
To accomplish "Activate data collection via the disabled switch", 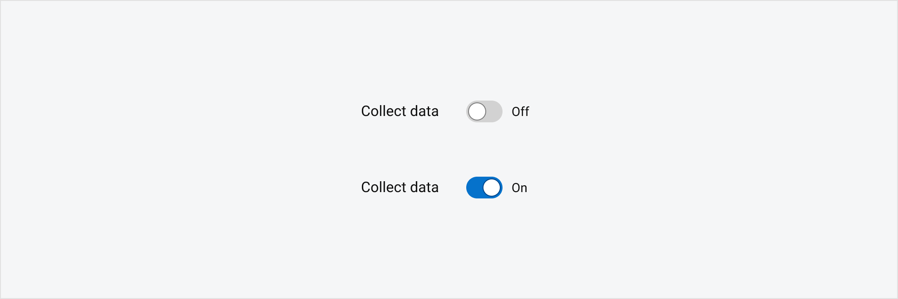I will pos(484,111).
